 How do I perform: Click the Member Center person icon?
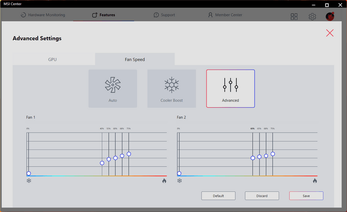tap(210, 15)
